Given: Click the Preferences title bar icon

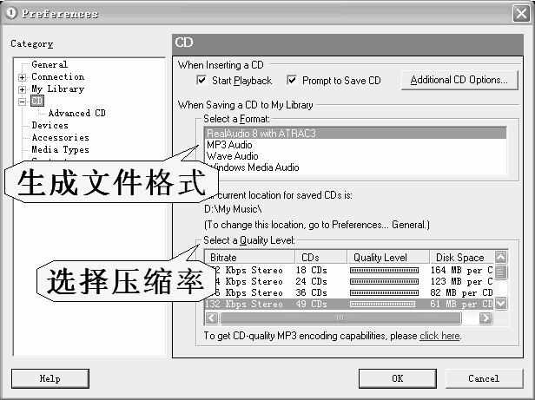Looking at the screenshot, I should click(x=11, y=13).
